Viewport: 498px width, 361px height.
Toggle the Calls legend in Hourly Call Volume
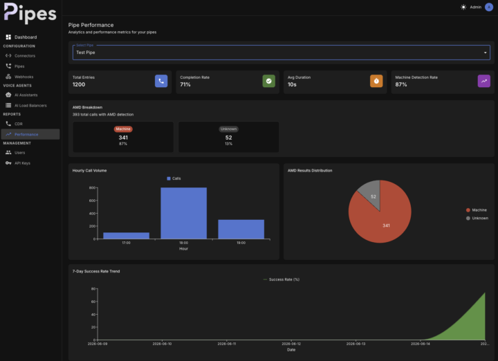click(174, 178)
